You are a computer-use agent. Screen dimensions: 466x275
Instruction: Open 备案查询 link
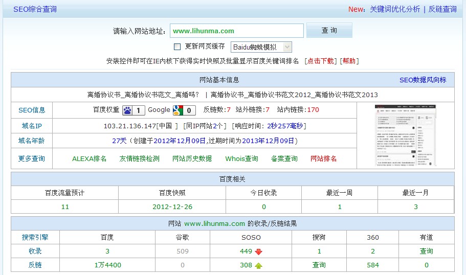(284, 158)
